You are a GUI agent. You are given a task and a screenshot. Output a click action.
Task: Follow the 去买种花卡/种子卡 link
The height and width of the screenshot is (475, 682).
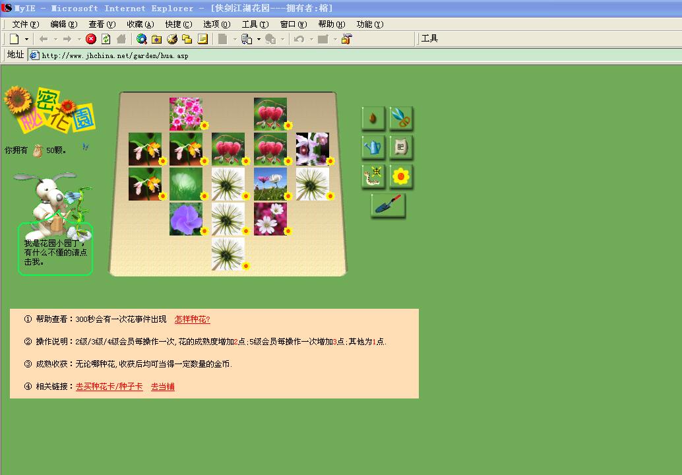[x=109, y=386]
